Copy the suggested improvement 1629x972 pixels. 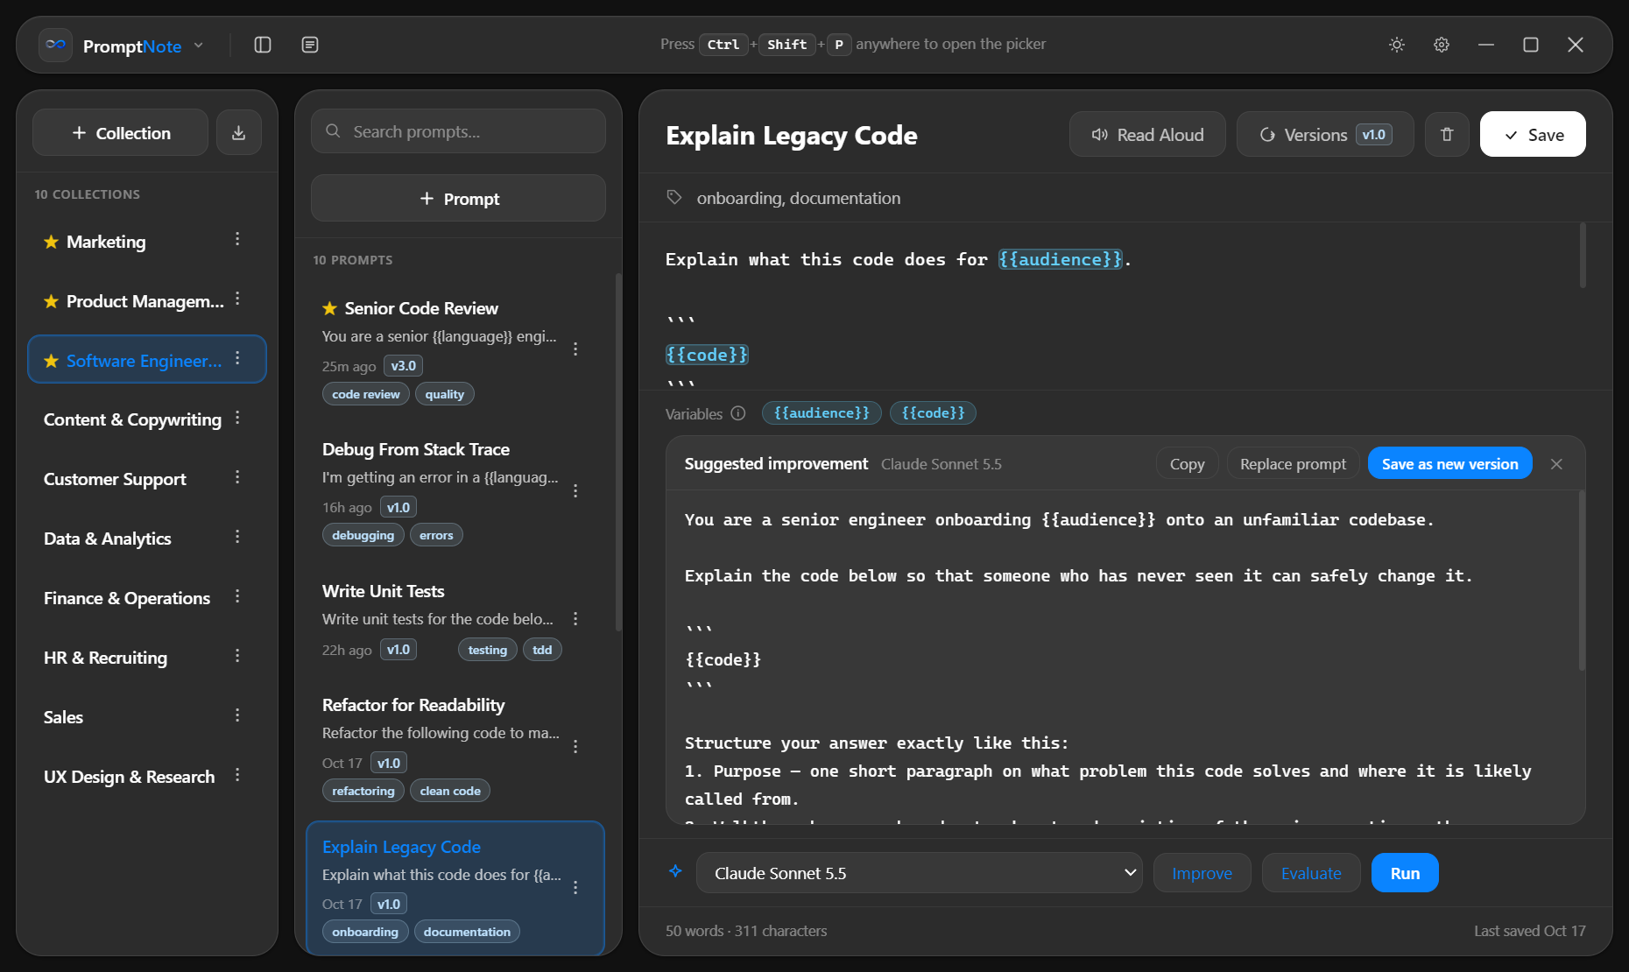(x=1187, y=464)
